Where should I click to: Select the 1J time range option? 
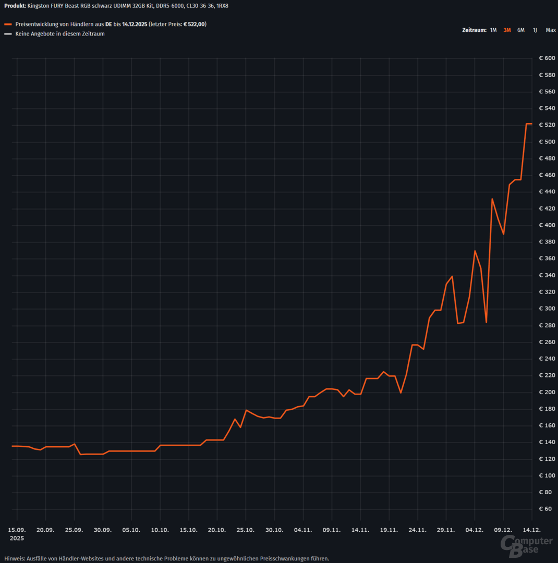tap(535, 30)
